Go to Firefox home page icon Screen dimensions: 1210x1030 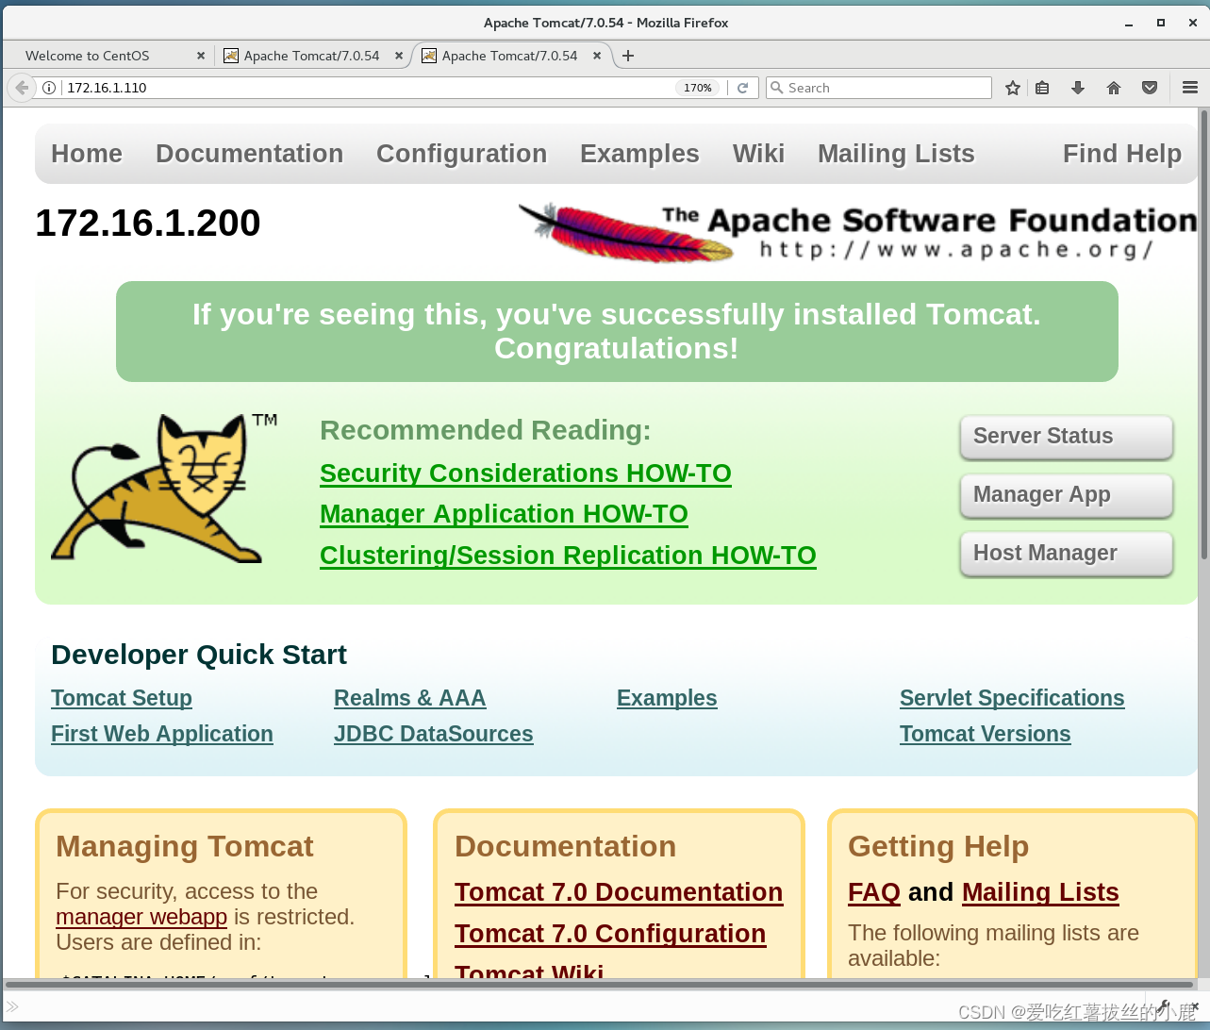1114,88
